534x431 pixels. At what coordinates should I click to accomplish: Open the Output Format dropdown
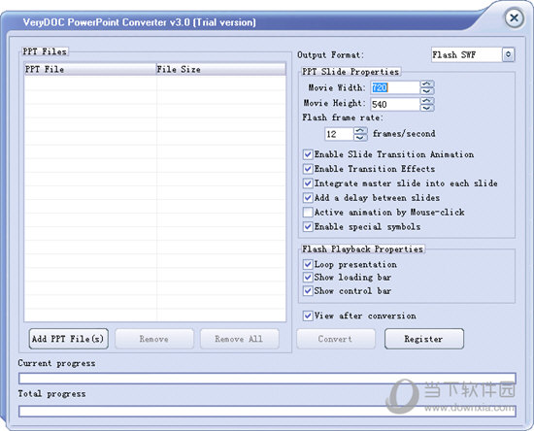click(508, 54)
